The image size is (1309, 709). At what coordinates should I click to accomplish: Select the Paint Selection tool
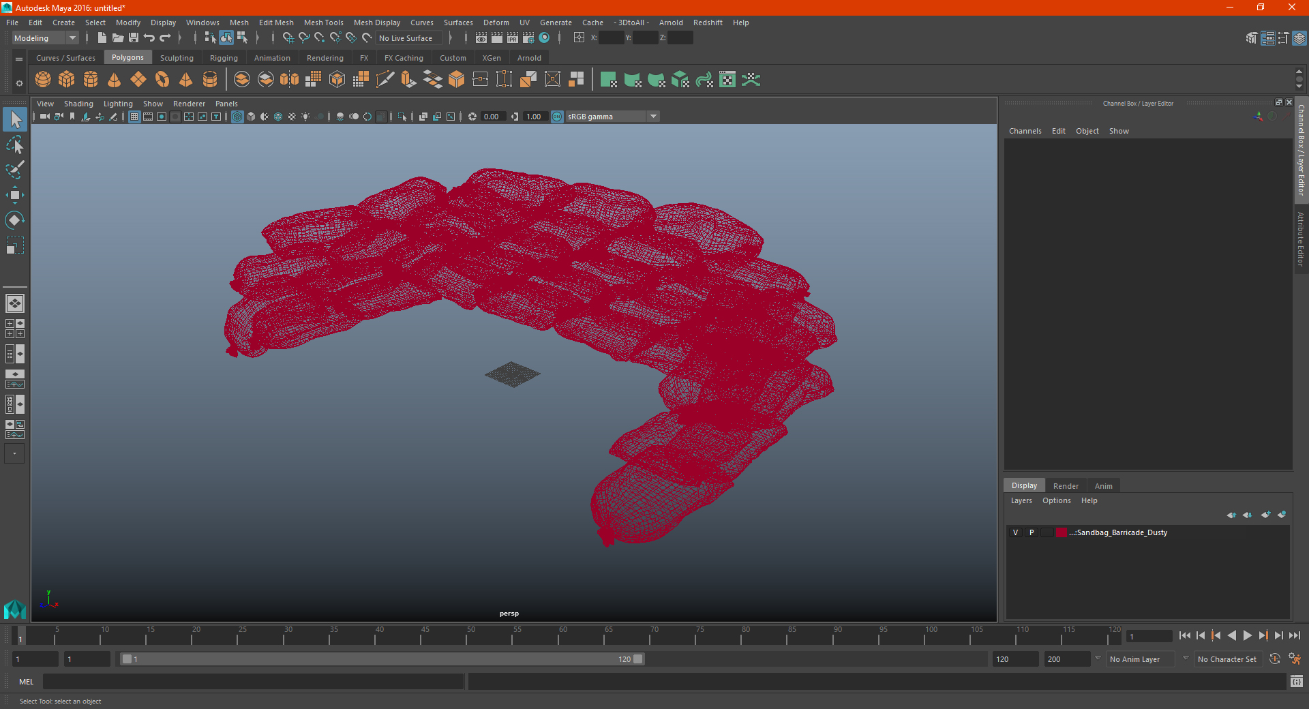(x=15, y=170)
